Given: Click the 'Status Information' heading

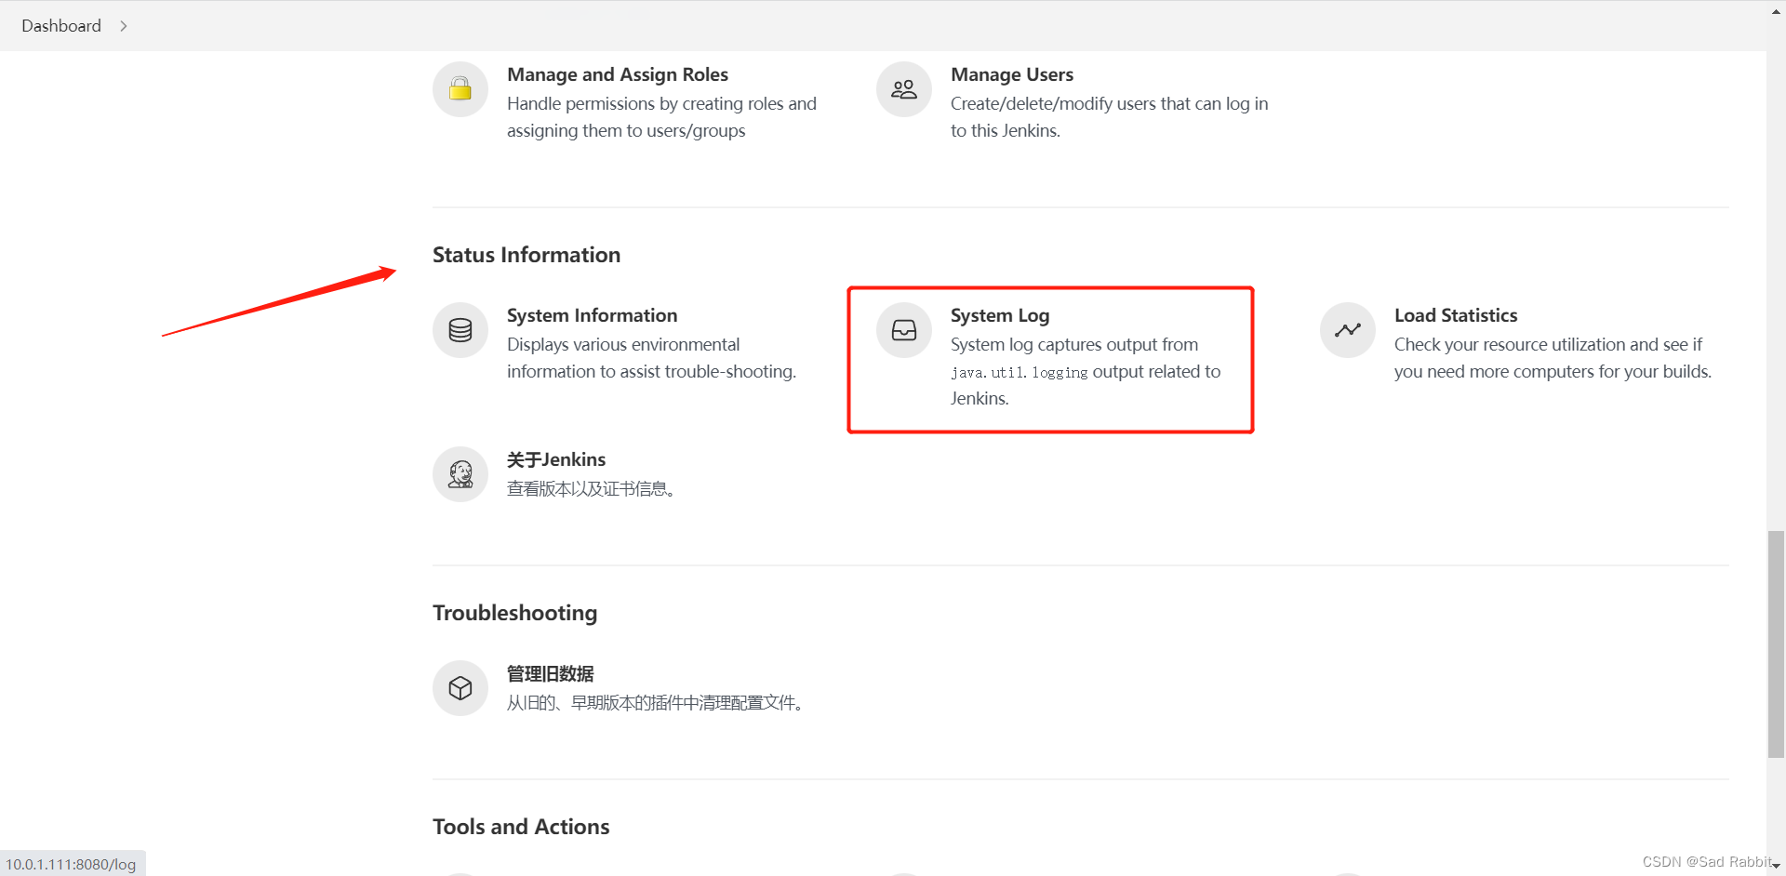Looking at the screenshot, I should (526, 255).
